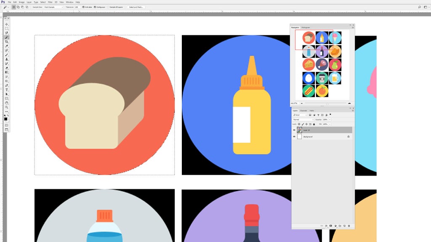Viewport: 431px width, 242px height.
Task: Enable Sample All Layers checkbox
Action: (x=108, y=7)
